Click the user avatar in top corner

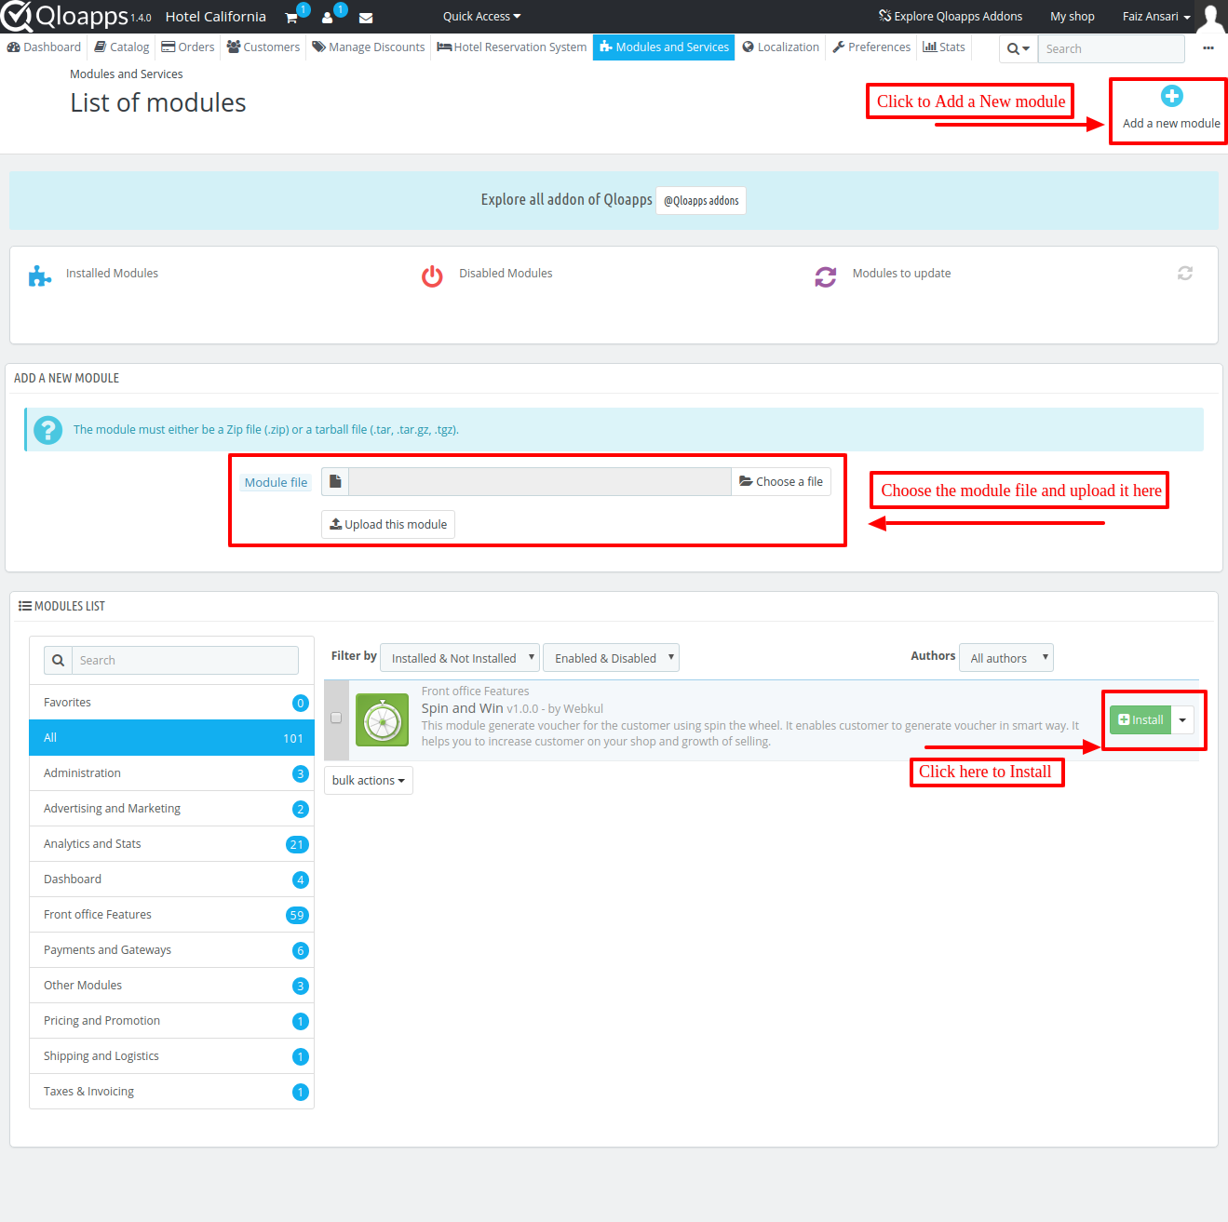[1210, 17]
